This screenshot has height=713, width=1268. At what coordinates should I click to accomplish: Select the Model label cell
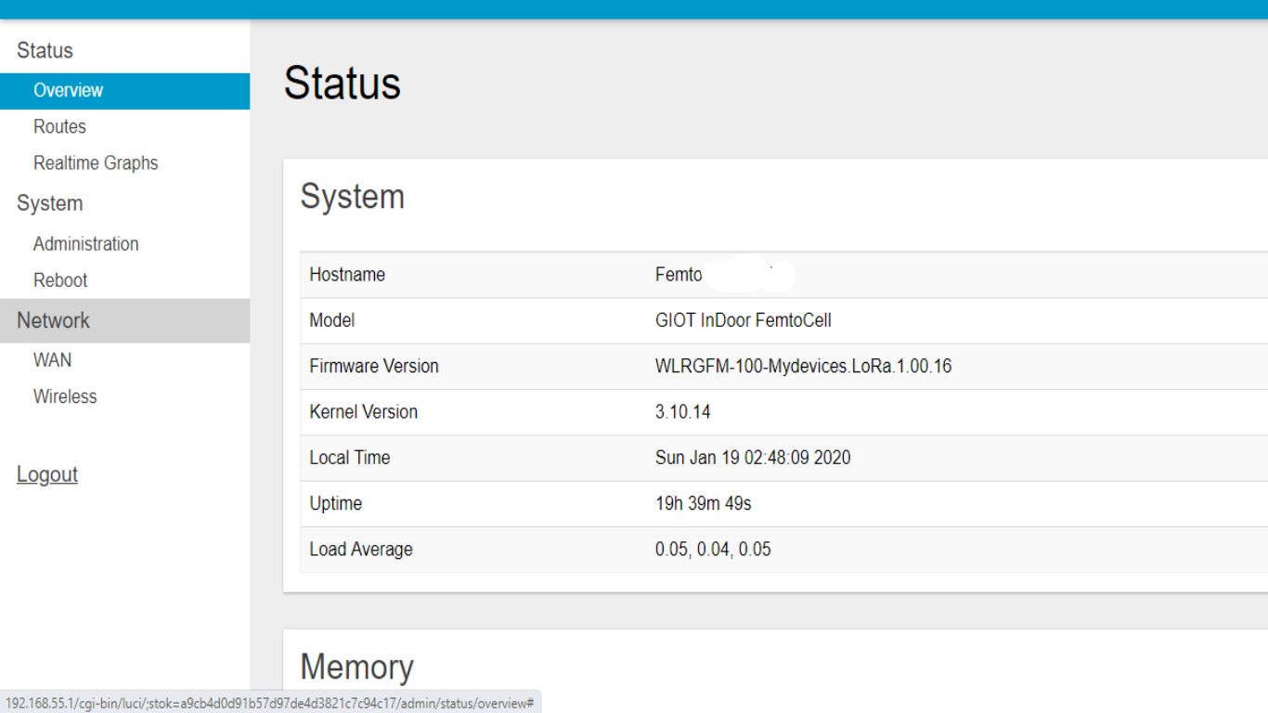[331, 320]
